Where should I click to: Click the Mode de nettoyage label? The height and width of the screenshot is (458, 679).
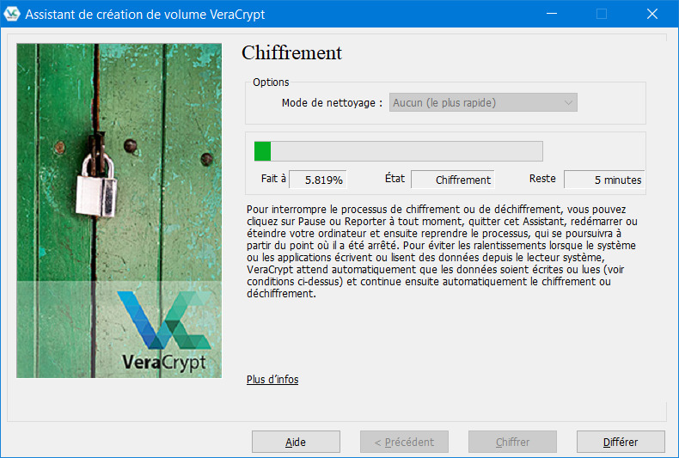332,103
